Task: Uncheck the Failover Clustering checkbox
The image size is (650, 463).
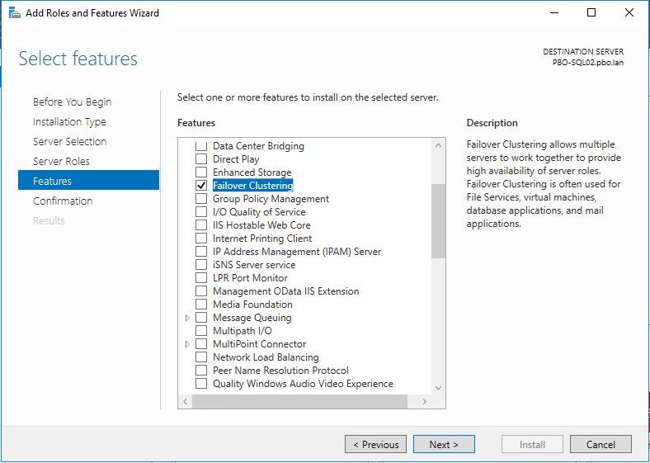Action: pyautogui.click(x=201, y=186)
